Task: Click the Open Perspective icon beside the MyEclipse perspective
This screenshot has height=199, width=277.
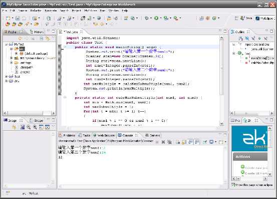Action: (236, 18)
